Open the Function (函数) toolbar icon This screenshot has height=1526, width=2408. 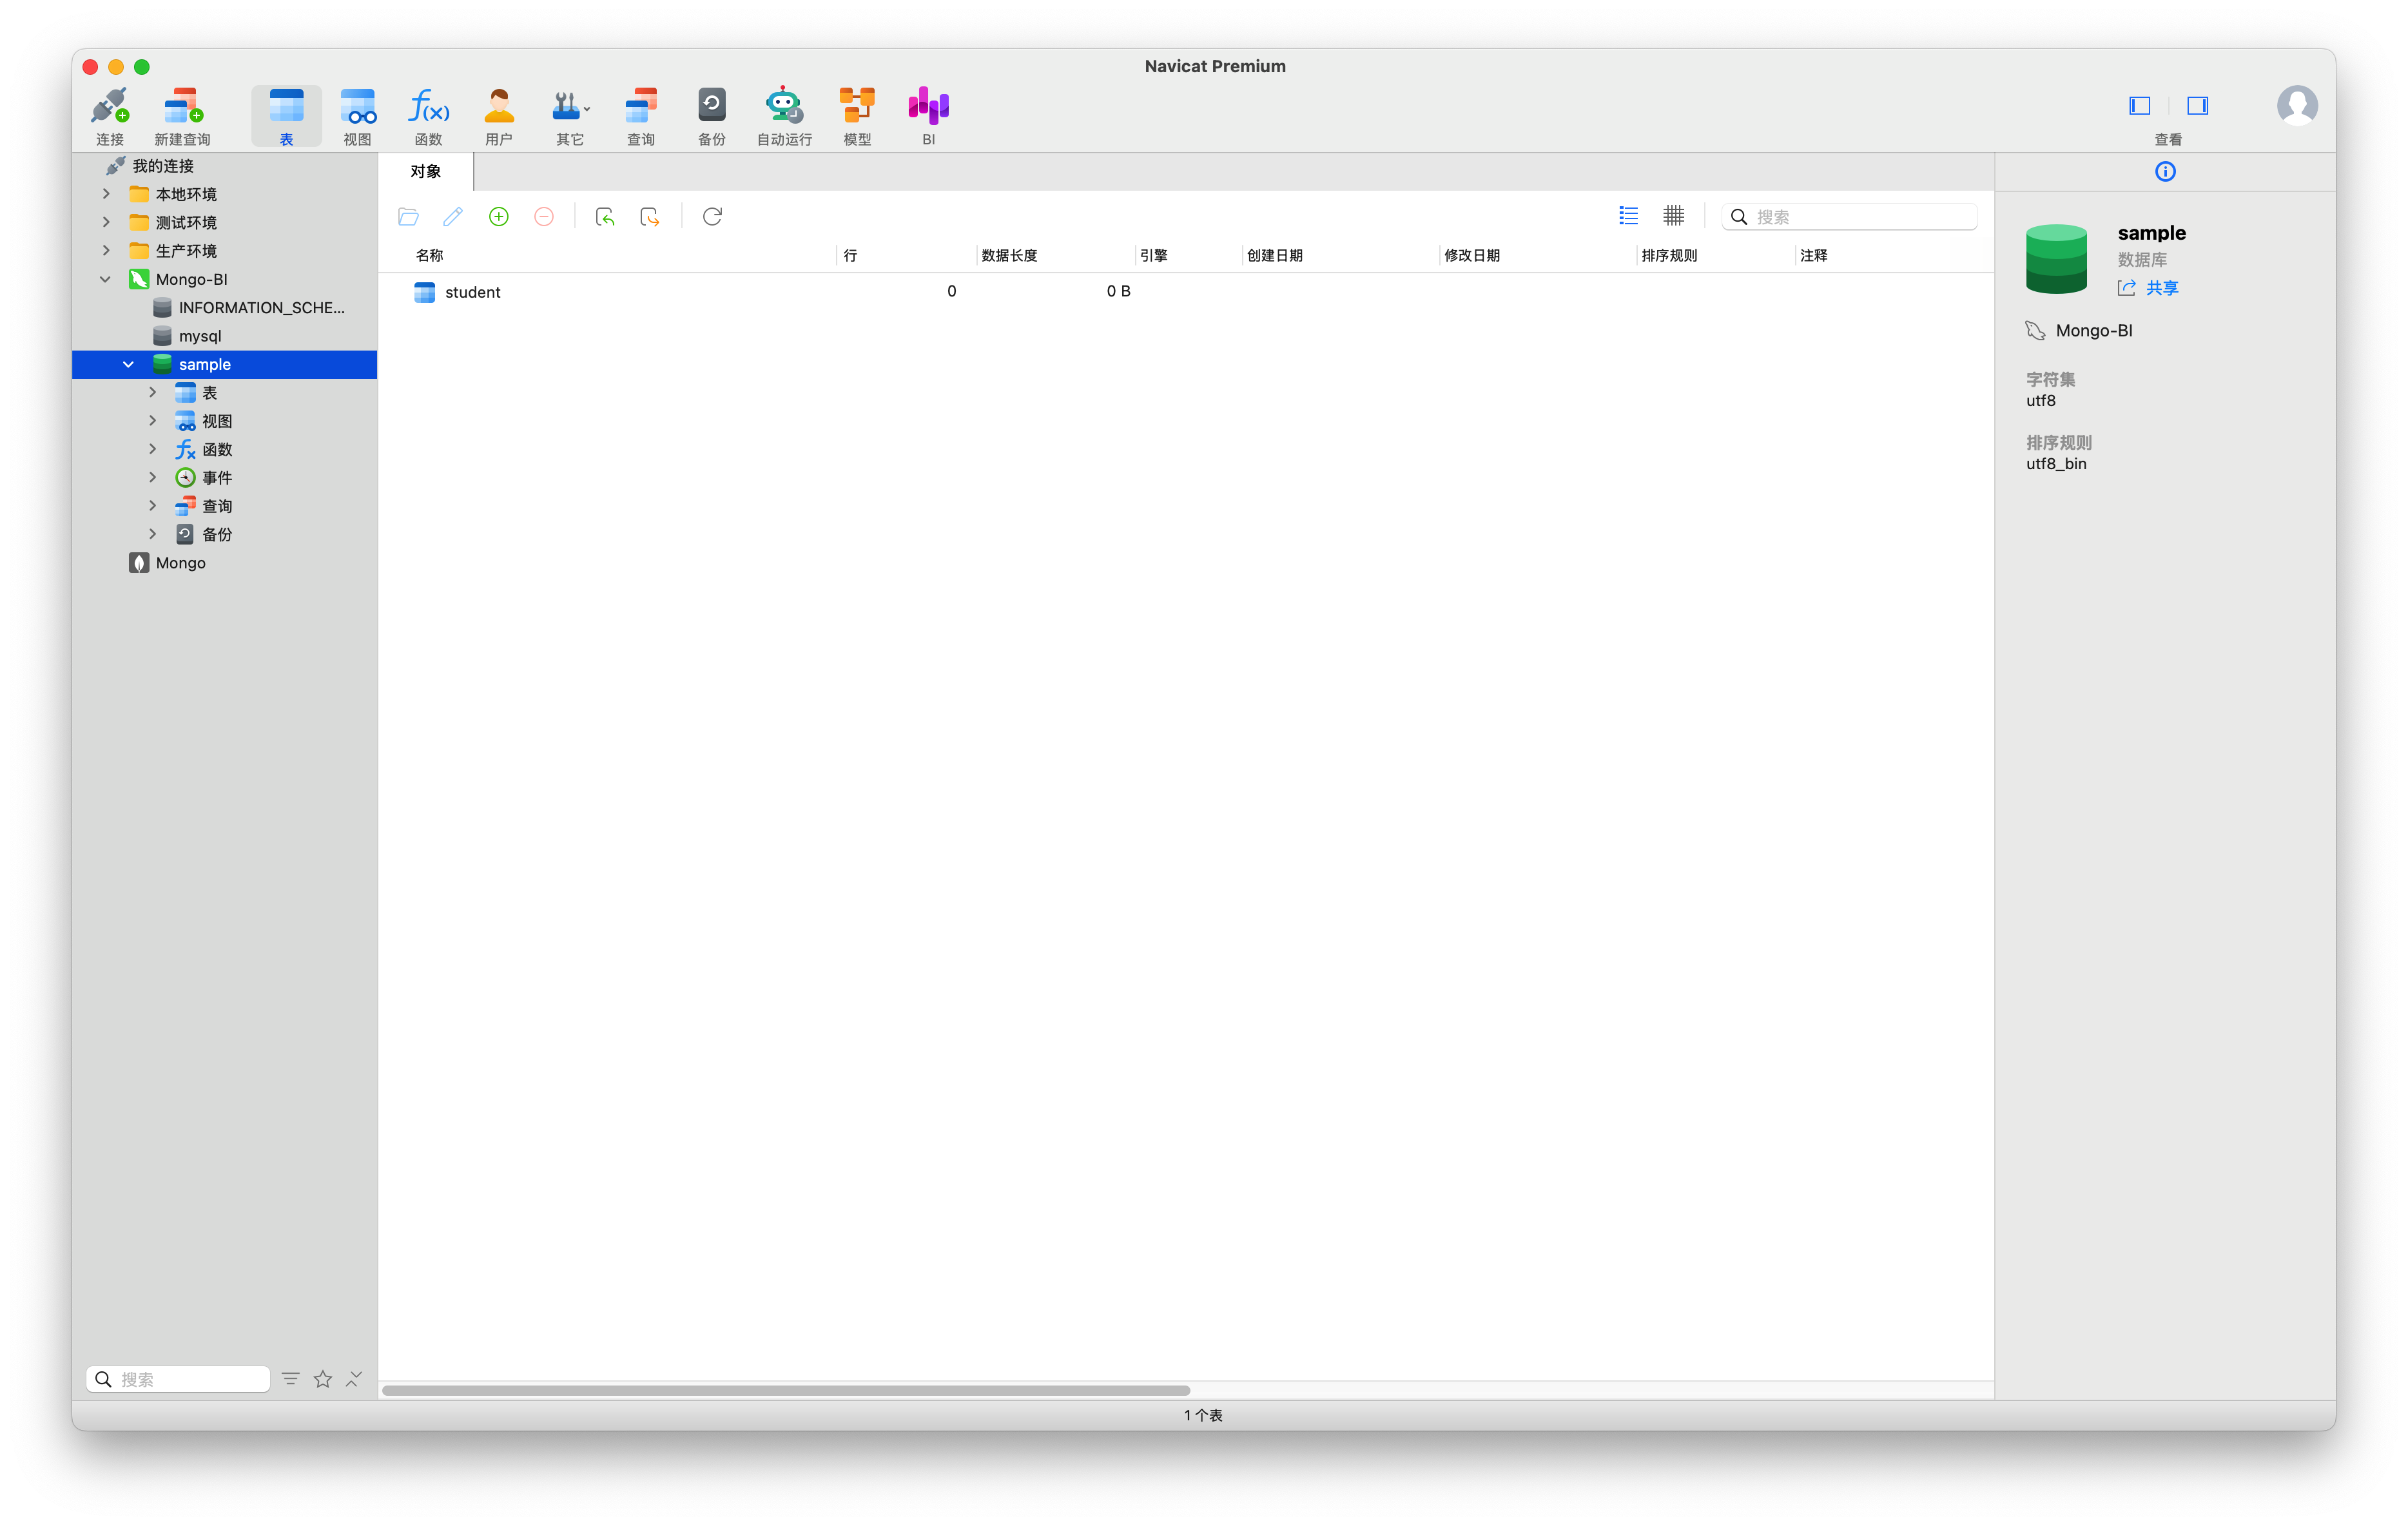point(428,115)
